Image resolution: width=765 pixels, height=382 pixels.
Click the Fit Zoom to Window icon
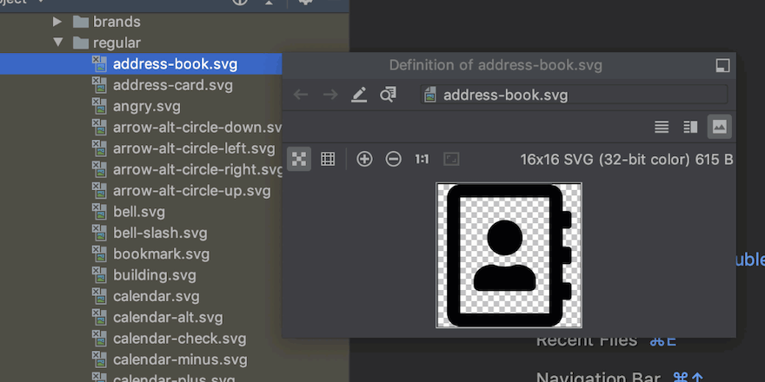click(x=451, y=159)
